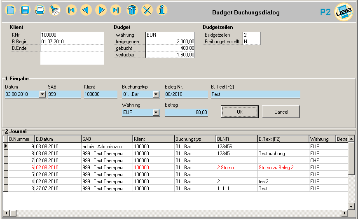Go to the previous record
The height and width of the screenshot is (219, 358).
click(x=86, y=10)
